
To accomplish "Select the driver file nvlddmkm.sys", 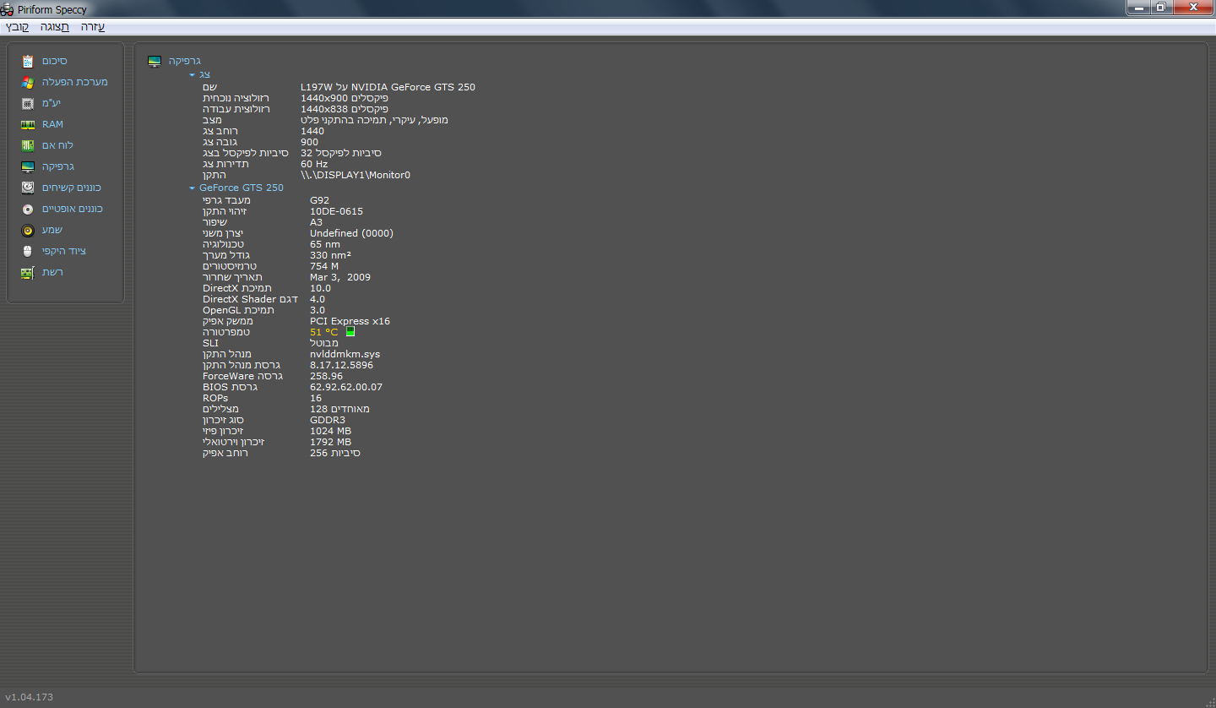I will tap(345, 354).
